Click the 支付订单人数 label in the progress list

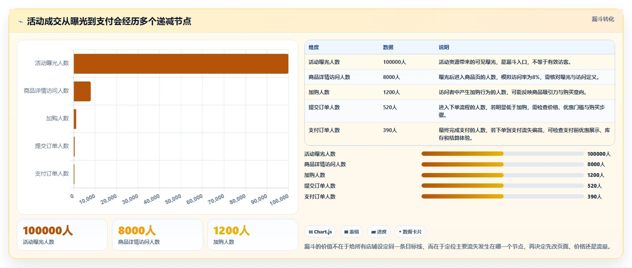click(320, 196)
